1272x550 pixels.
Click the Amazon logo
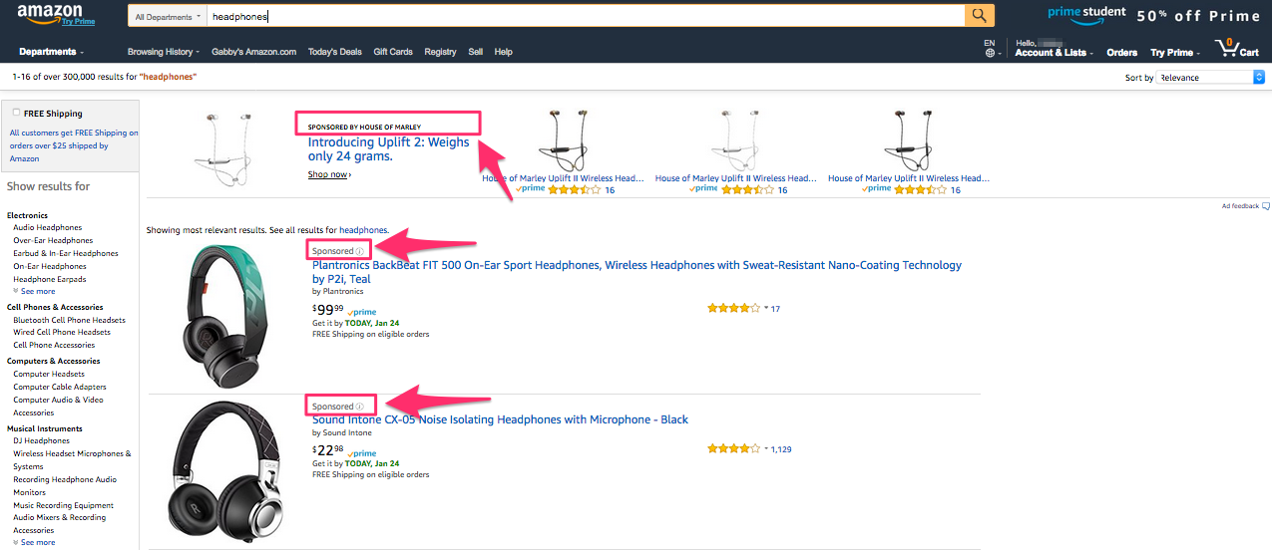click(x=49, y=14)
